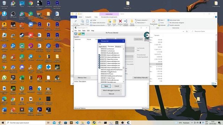This screenshot has width=223, height=125.
Task: Expand Explorer quick access toolbar dropdown arrow
Action: point(81,14)
